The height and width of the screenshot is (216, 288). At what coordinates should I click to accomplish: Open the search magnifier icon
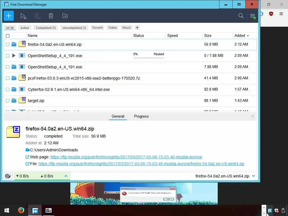coord(241,16)
